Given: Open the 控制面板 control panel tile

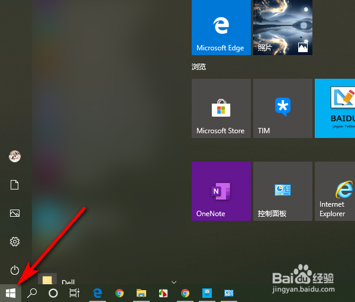Looking at the screenshot, I should (x=283, y=191).
